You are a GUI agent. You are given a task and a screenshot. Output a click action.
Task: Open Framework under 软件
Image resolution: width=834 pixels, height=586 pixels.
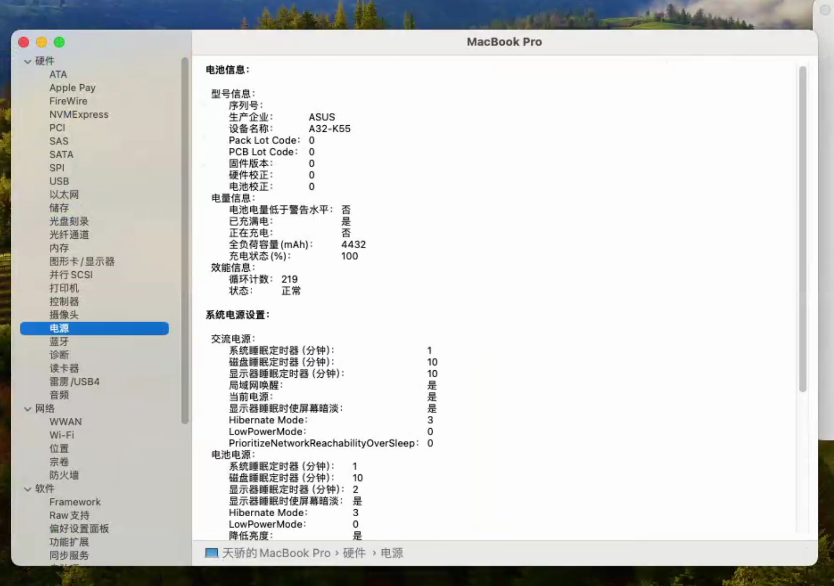[x=75, y=502]
